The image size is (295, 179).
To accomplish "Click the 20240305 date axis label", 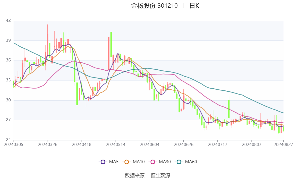I will click(14, 145).
